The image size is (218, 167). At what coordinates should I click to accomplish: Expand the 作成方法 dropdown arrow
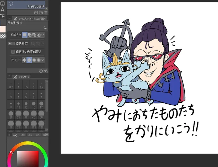pyautogui.click(x=43, y=35)
